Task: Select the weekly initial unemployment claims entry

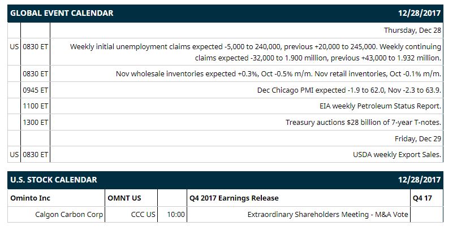Action: tap(255, 52)
